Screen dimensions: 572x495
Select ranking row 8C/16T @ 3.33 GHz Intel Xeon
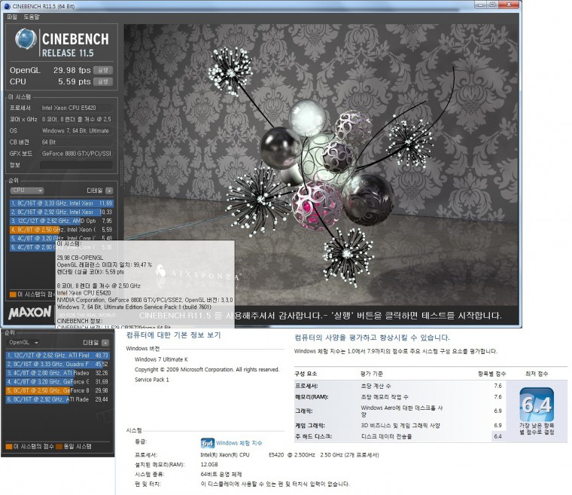pos(61,203)
